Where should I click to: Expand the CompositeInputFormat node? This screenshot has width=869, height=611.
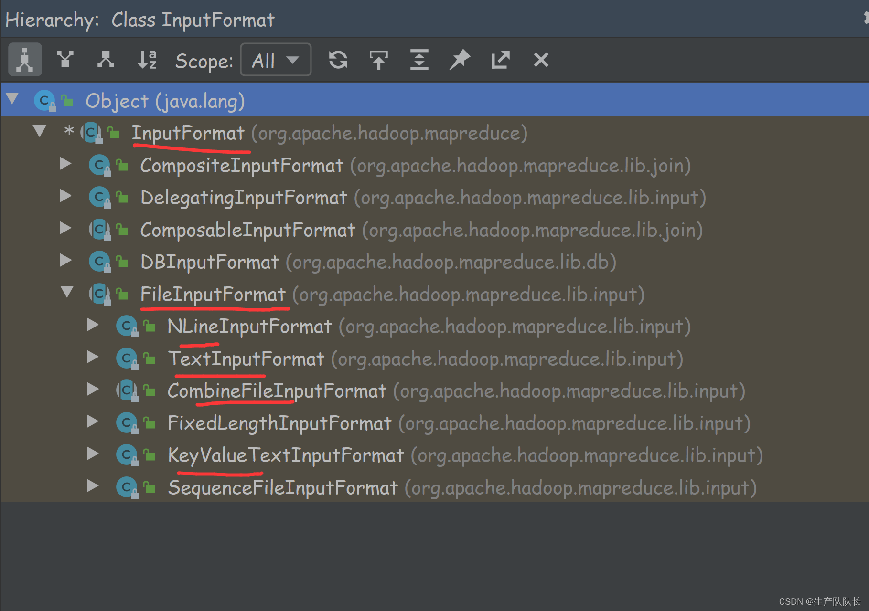(x=65, y=164)
